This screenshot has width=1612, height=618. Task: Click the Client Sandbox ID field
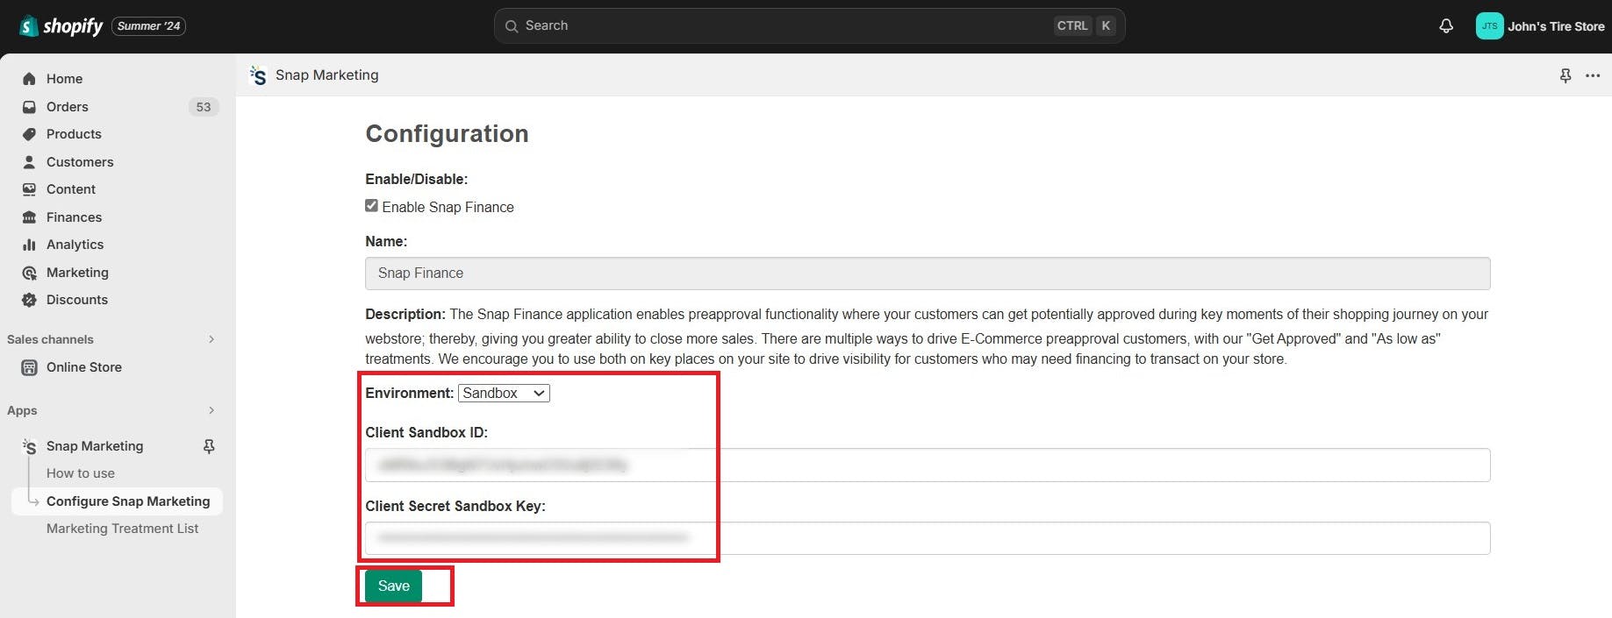pos(927,465)
